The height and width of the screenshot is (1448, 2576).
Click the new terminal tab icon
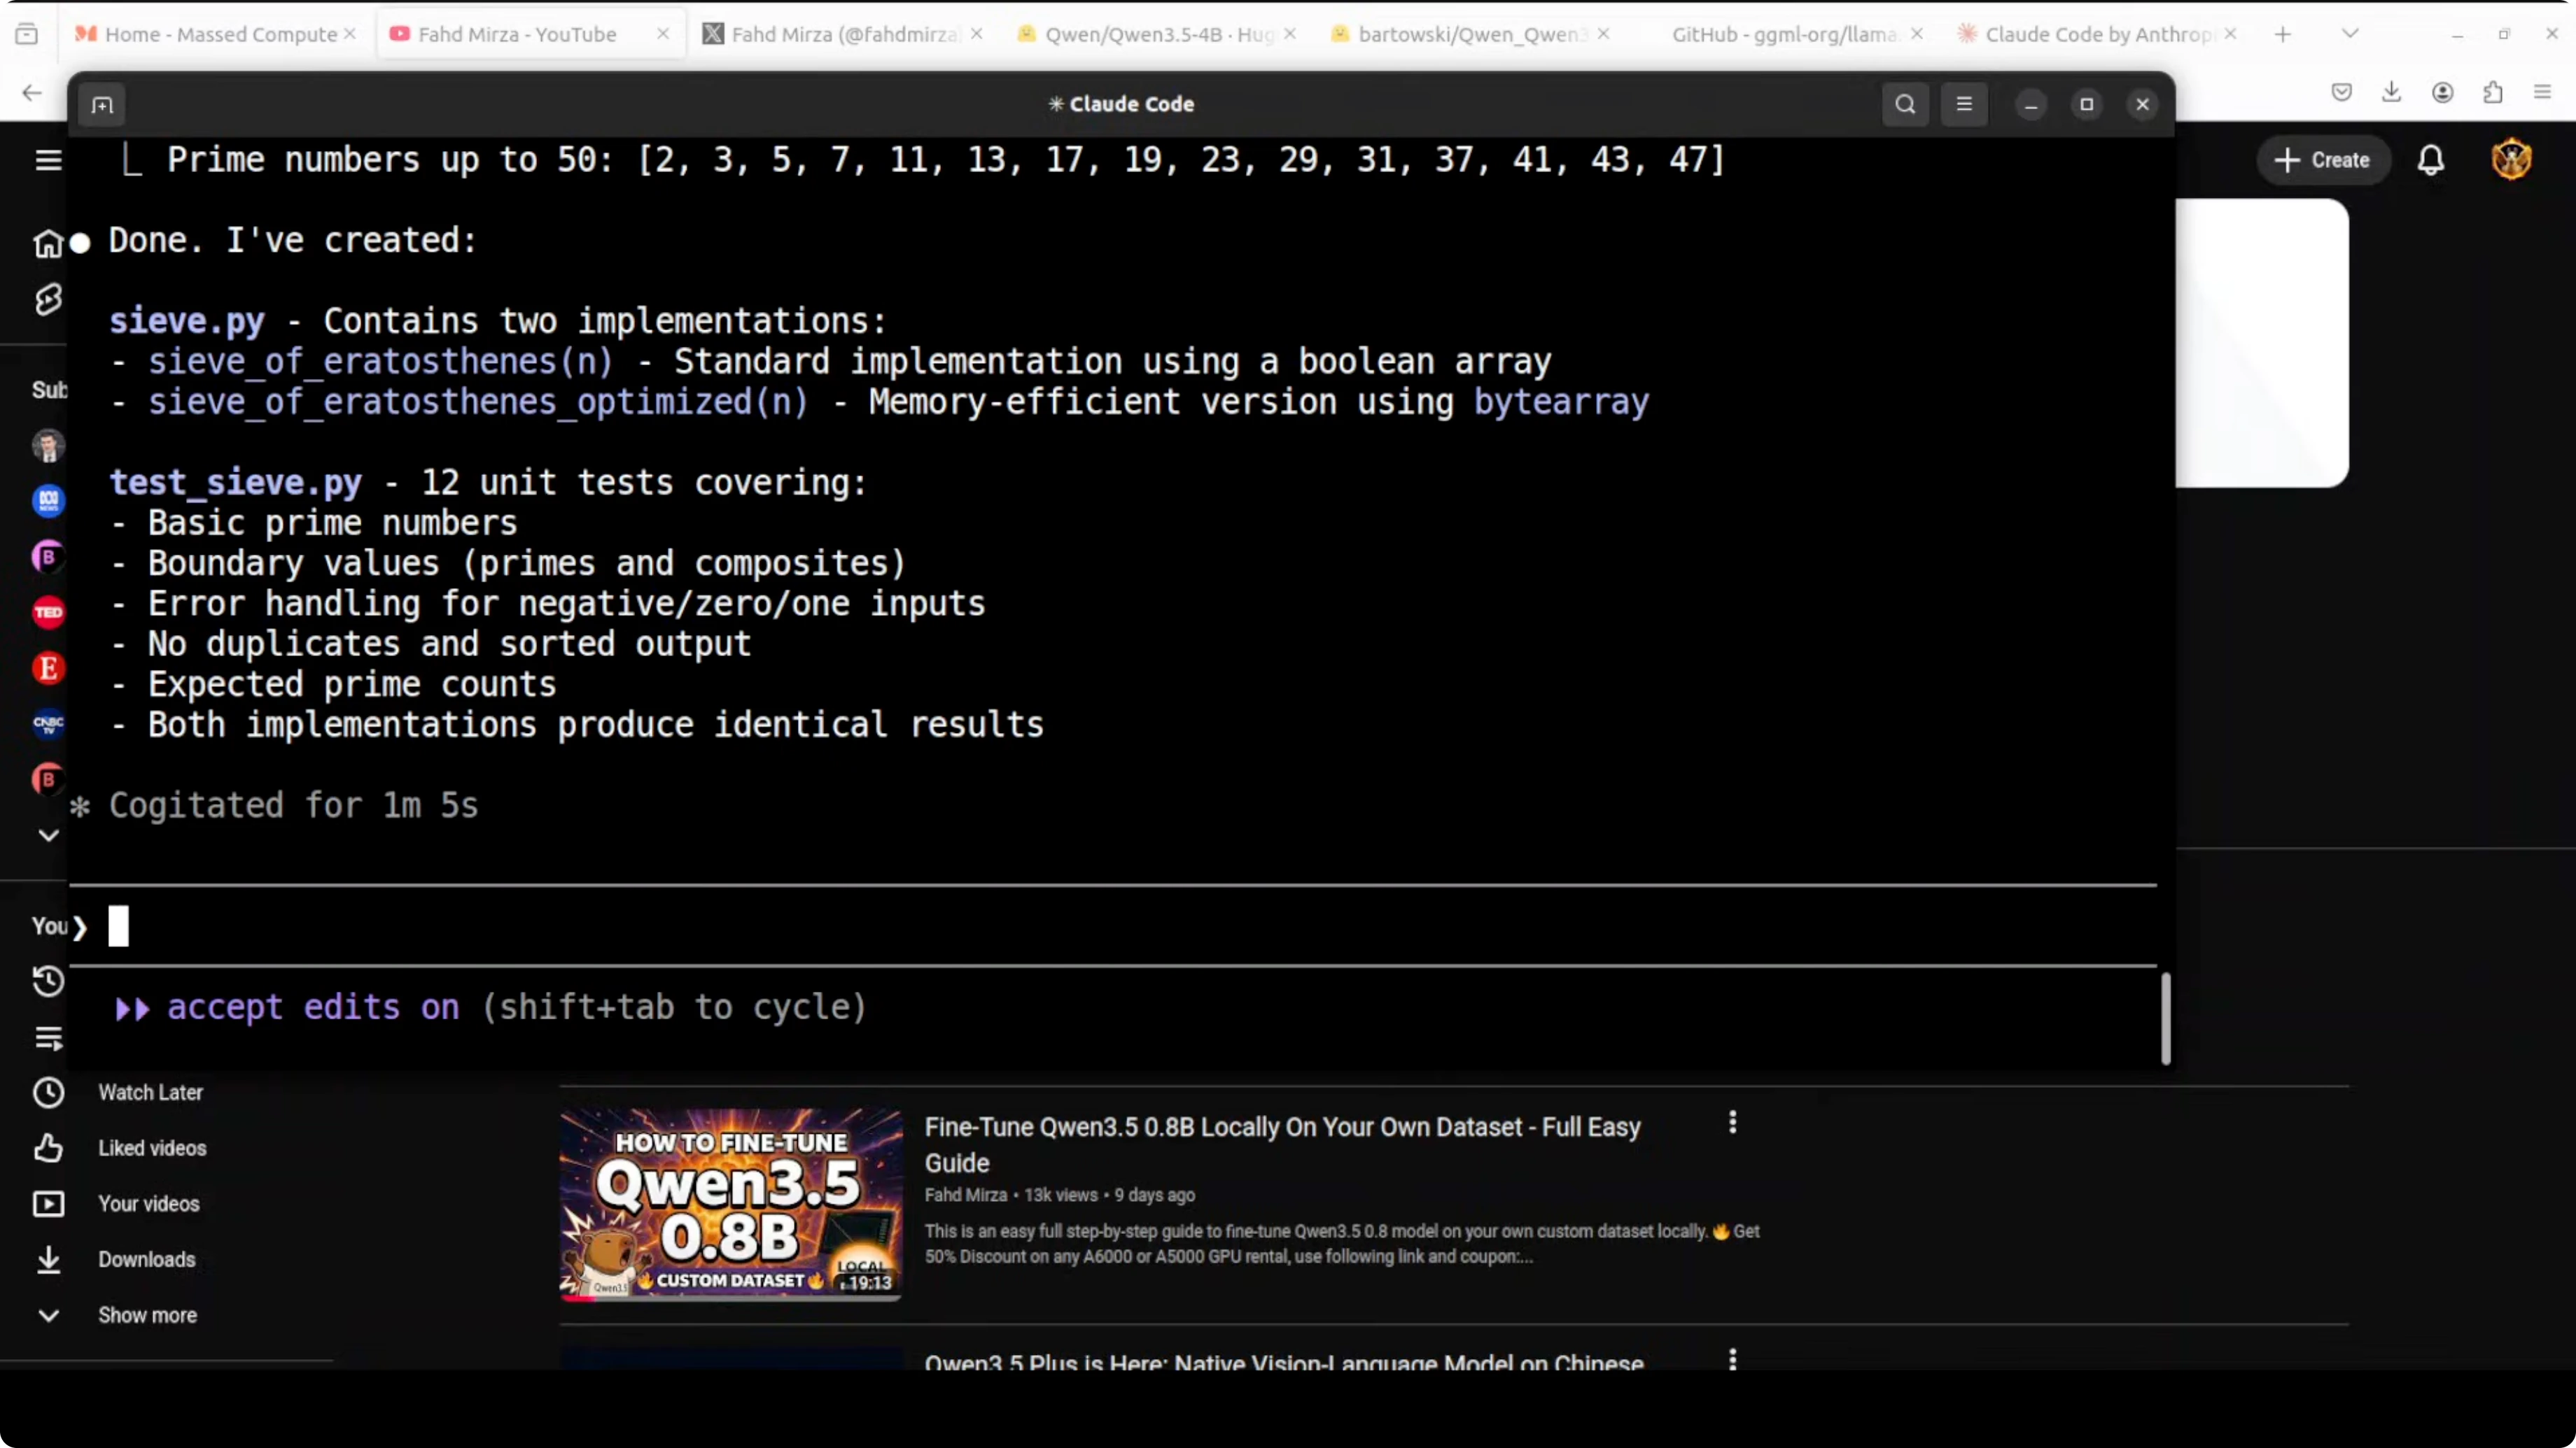coord(102,105)
